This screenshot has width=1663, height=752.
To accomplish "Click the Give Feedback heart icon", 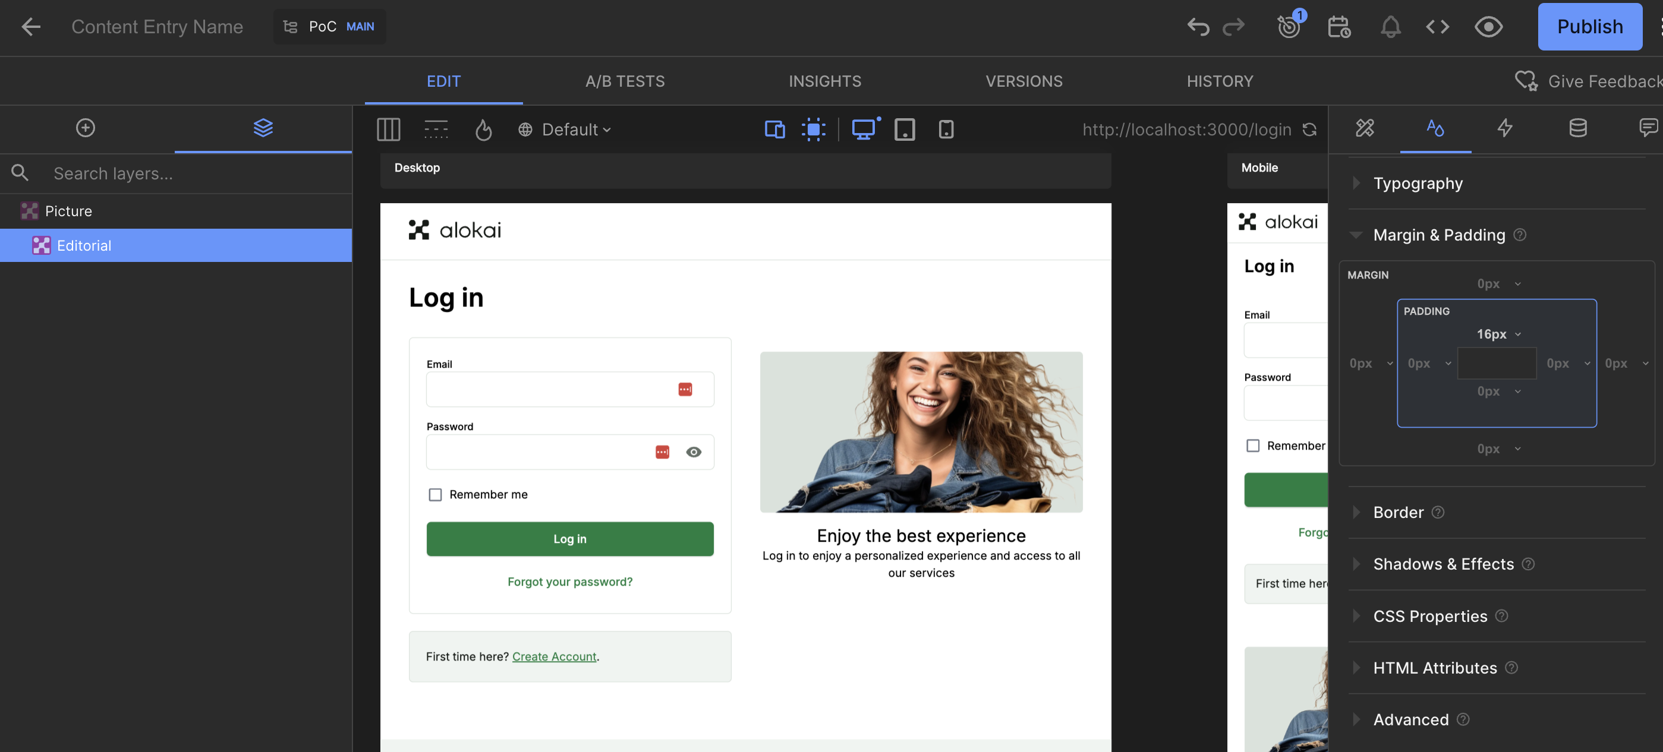I will tap(1526, 81).
